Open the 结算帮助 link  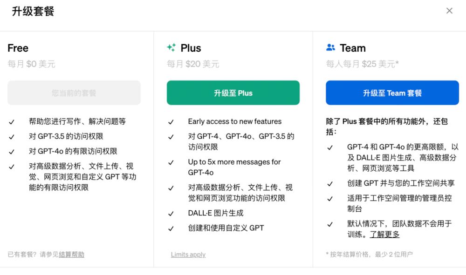click(x=71, y=255)
